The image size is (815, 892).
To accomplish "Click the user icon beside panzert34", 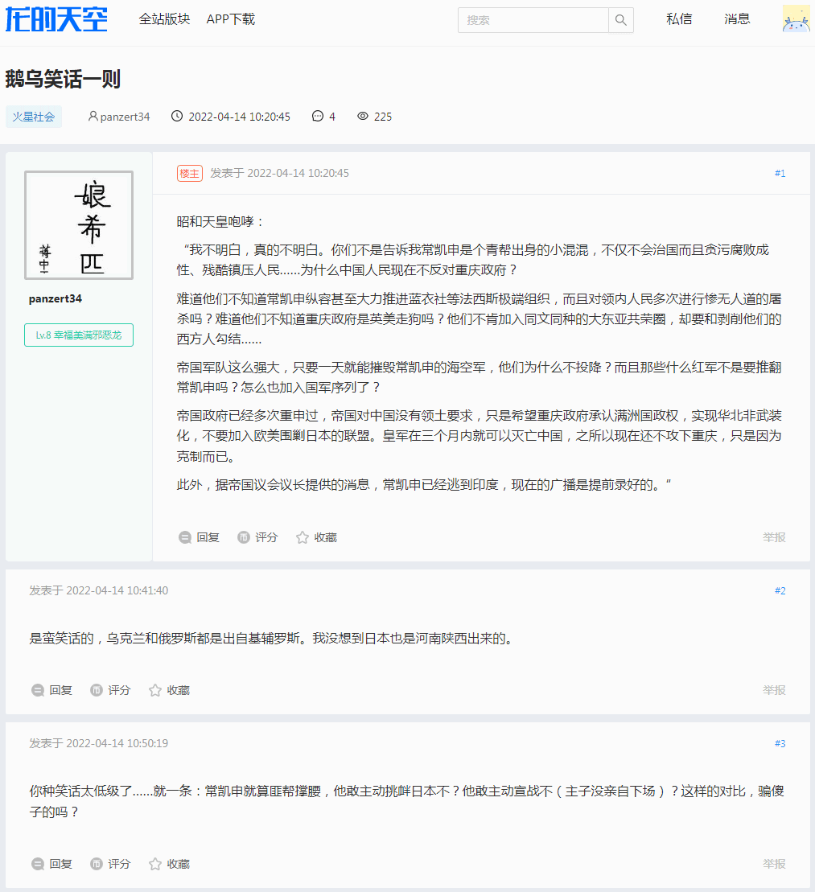I will pyautogui.click(x=93, y=116).
